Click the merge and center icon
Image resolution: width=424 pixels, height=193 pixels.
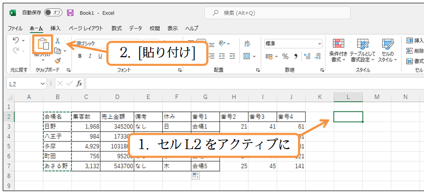coord(247,56)
